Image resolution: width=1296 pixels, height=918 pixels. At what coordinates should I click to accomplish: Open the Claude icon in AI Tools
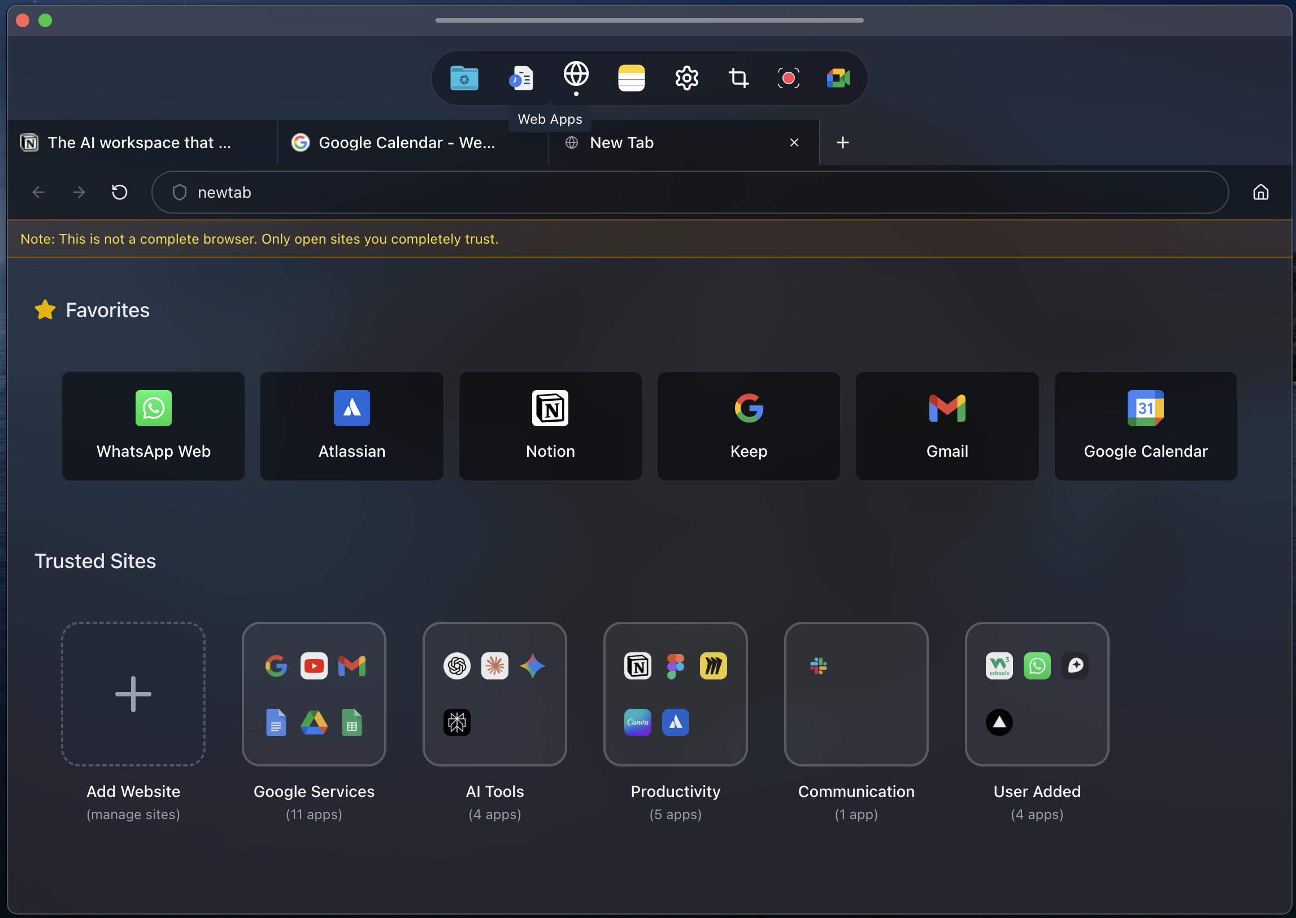tap(494, 666)
